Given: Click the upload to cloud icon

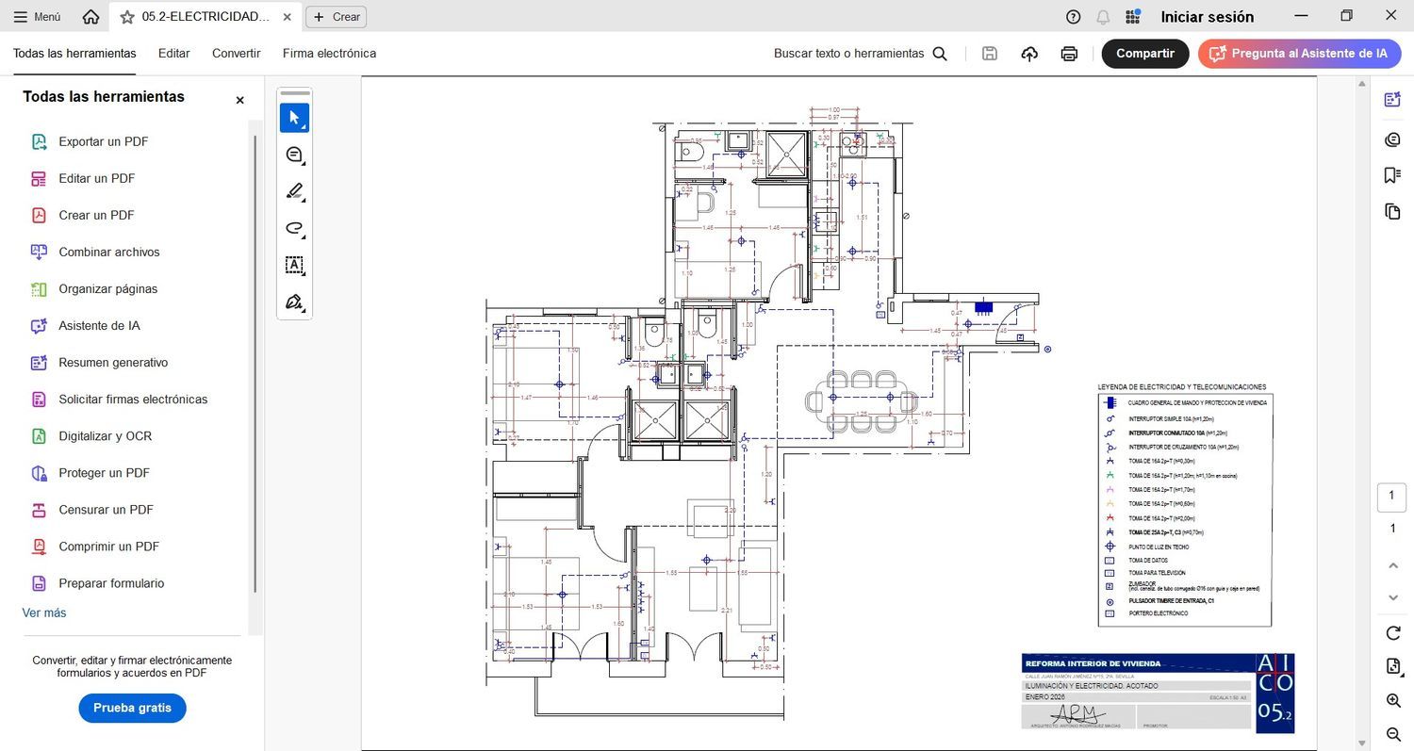Looking at the screenshot, I should 1029,54.
